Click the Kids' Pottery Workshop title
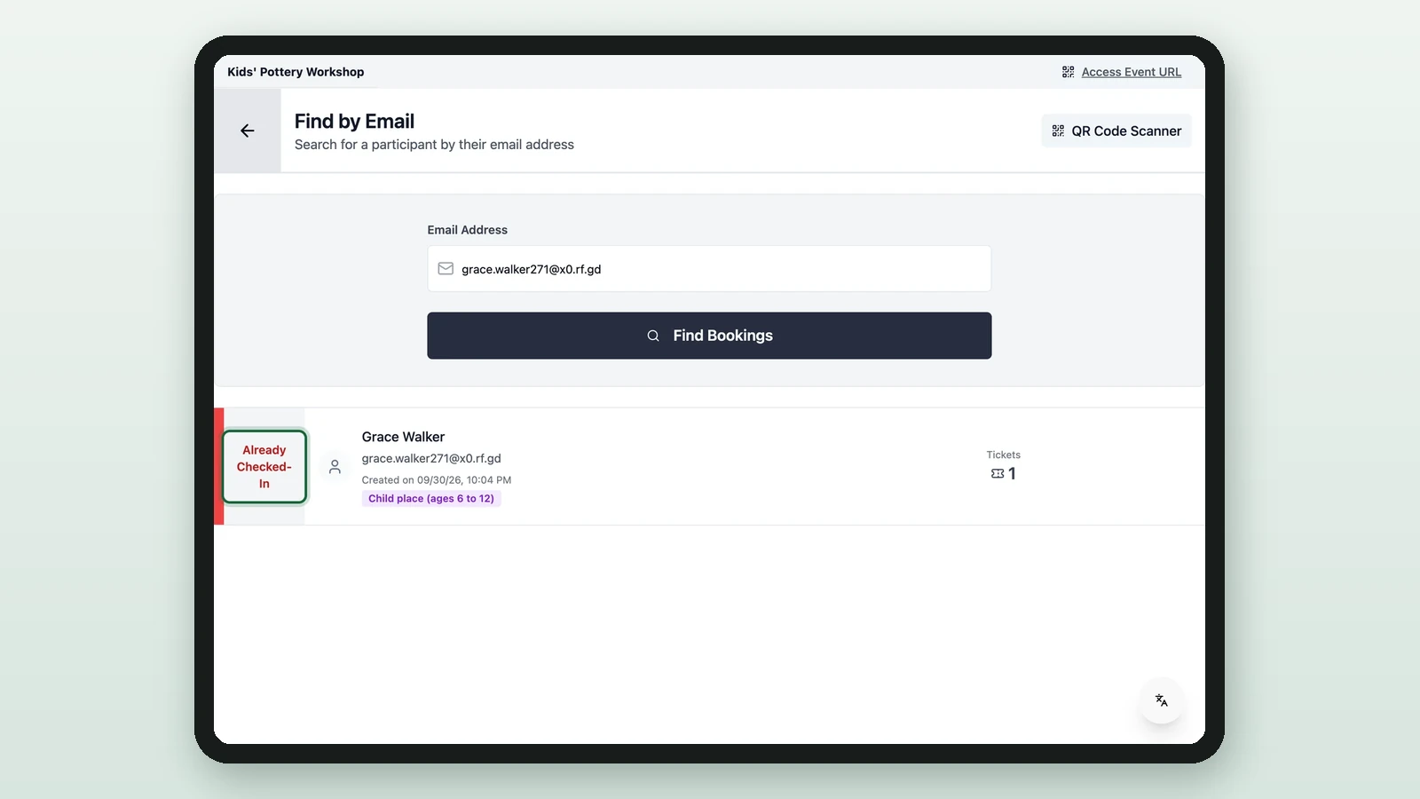 click(296, 72)
